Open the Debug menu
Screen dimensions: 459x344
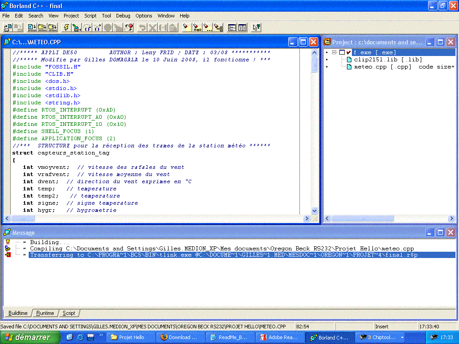123,16
